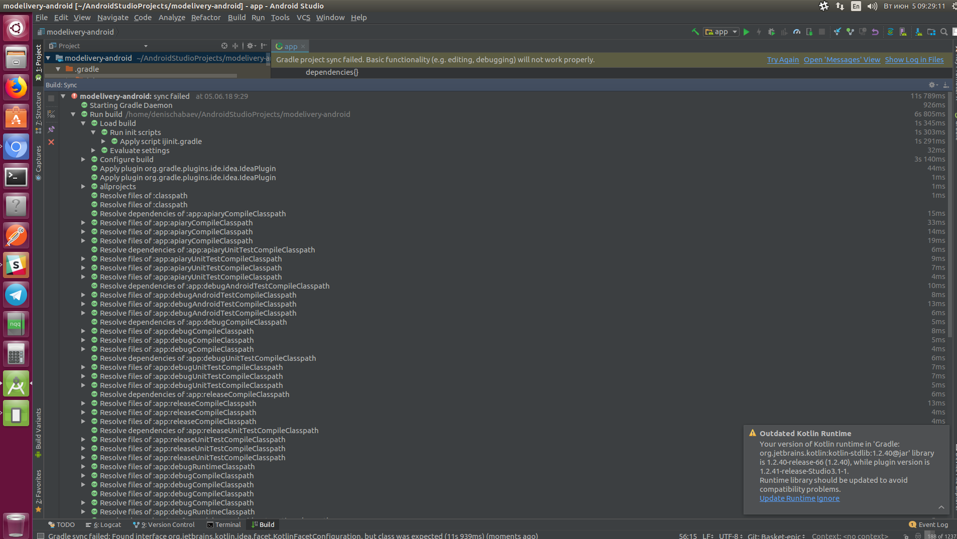Select the app editor tab

coord(290,46)
